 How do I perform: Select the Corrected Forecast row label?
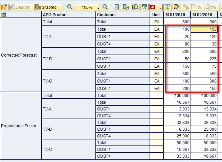[x=19, y=55]
